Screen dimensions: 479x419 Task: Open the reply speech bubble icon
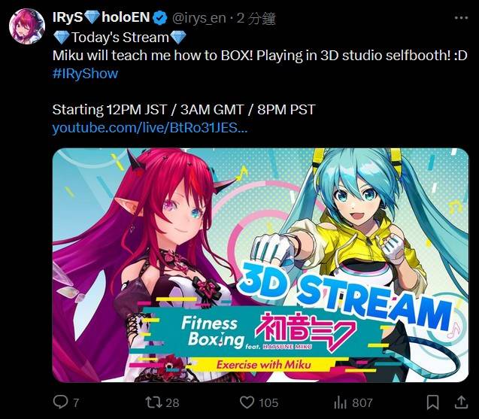[60, 402]
